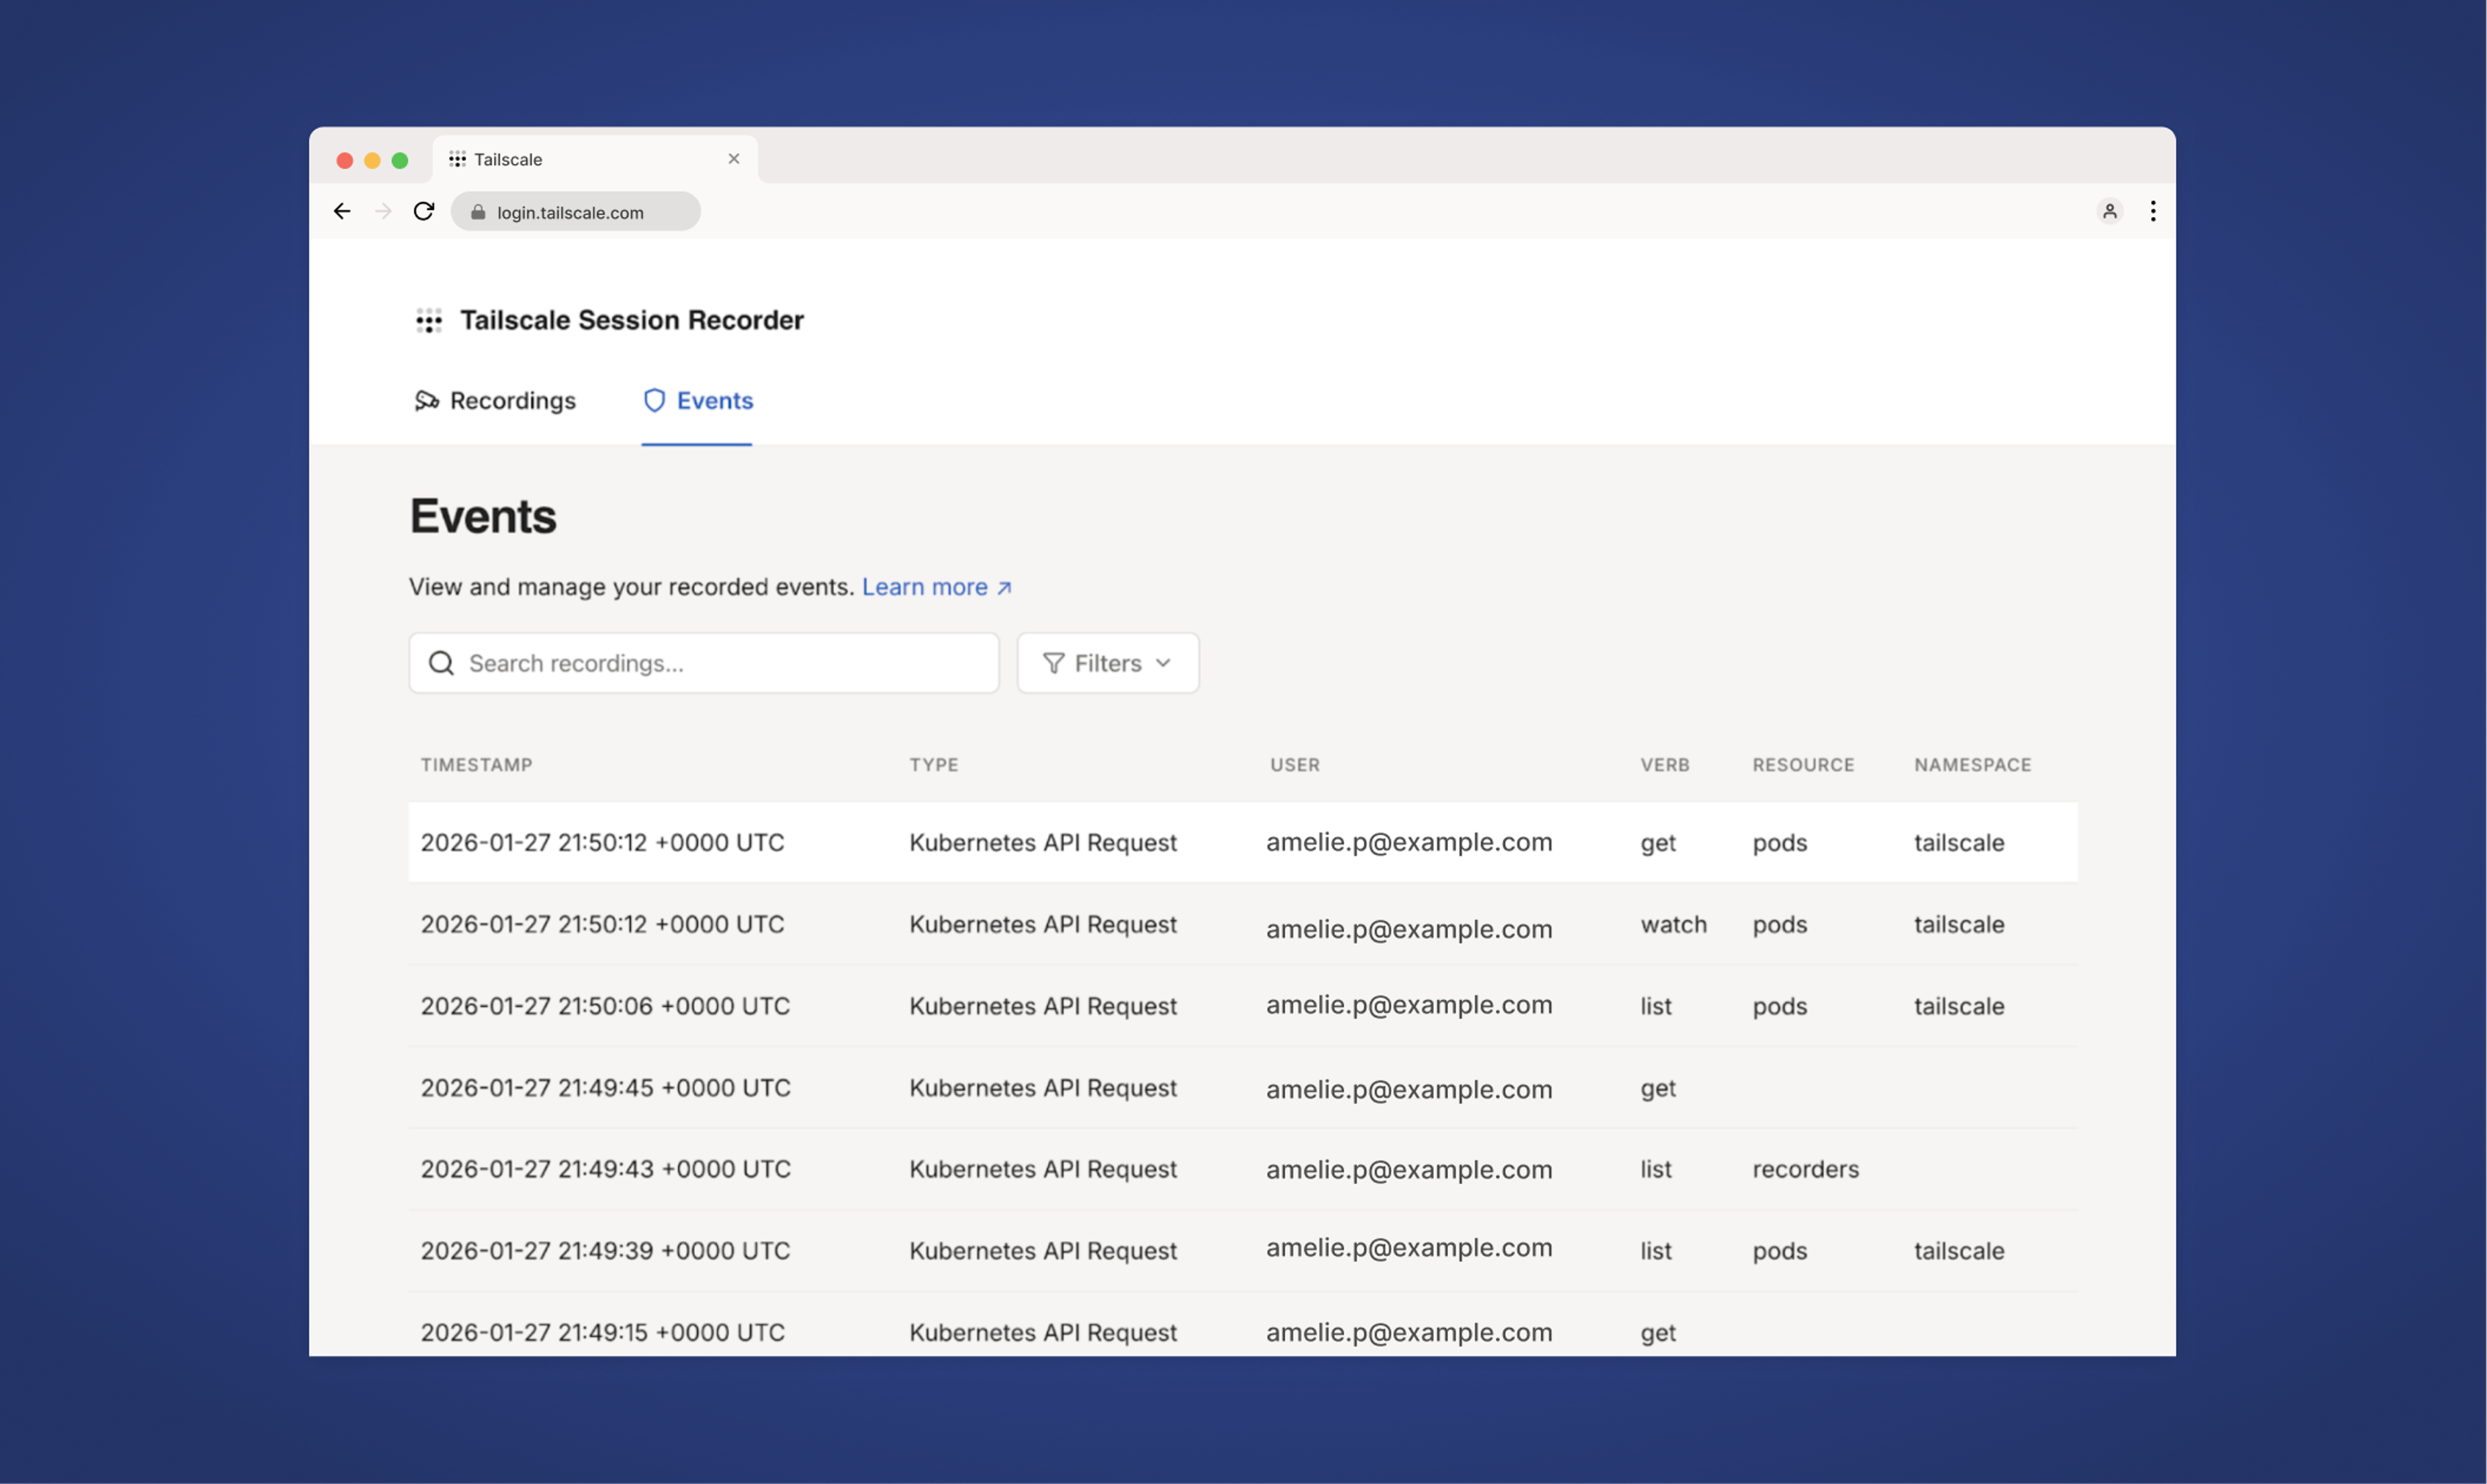Image resolution: width=2487 pixels, height=1484 pixels.
Task: Click the browser back arrow
Action: [342, 211]
